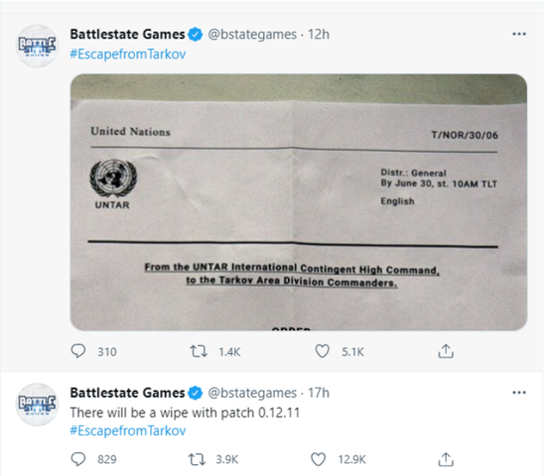The width and height of the screenshot is (546, 476).
Task: Open #EscapefromTarkov hashtag in wipe tweet
Action: click(128, 430)
